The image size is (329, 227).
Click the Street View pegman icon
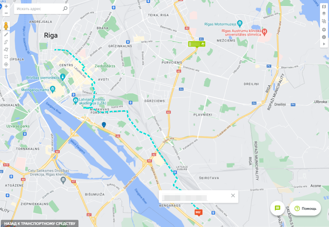6,26
